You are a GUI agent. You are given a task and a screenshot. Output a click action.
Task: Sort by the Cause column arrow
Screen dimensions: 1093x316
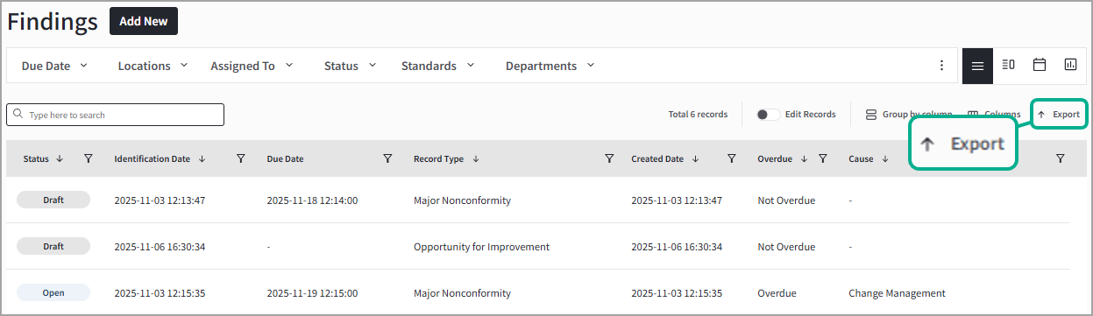click(x=885, y=159)
